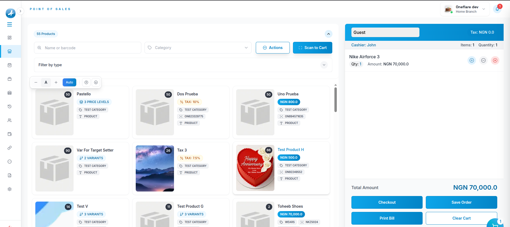
Task: Open the link integrations sidebar icon
Action: (x=10, y=148)
